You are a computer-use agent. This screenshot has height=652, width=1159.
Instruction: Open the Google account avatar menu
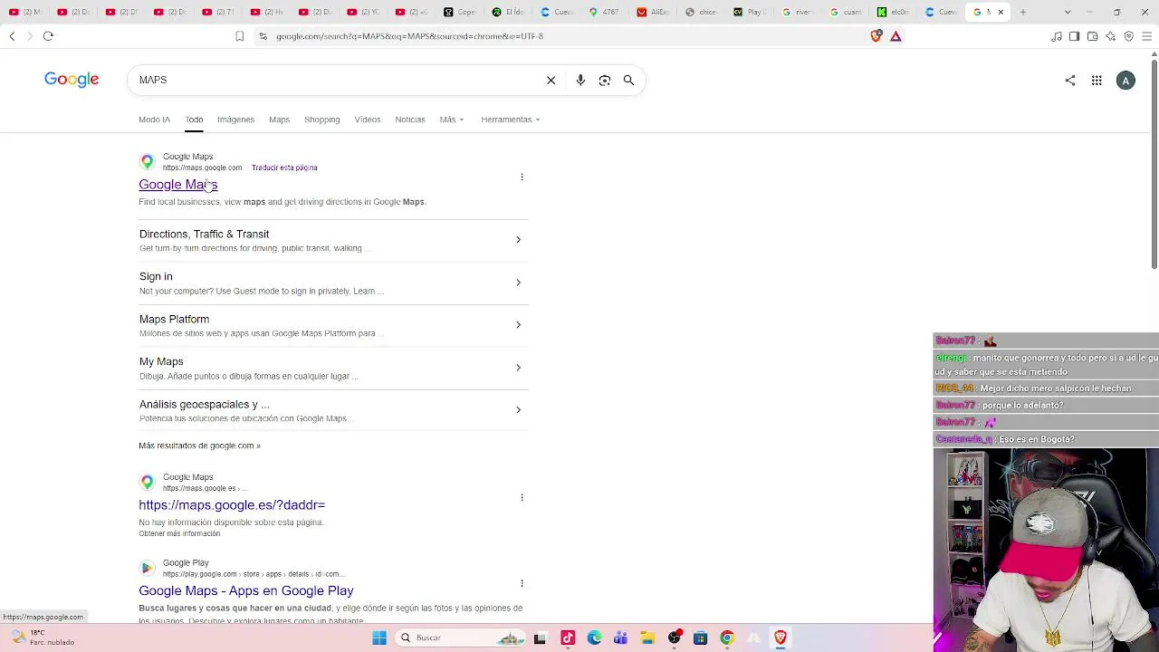pos(1125,81)
